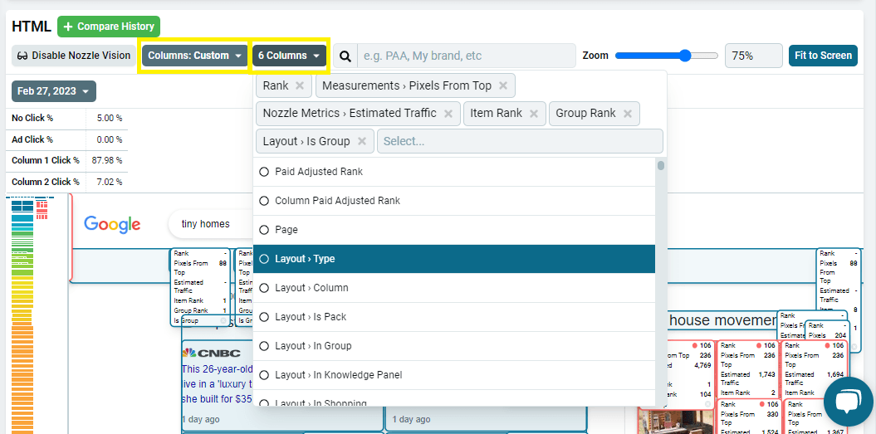Click the plus icon in Compare History
Screen dimensions: 876x434
click(x=68, y=27)
